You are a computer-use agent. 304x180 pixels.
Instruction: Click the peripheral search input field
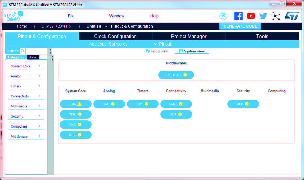coord(36,51)
